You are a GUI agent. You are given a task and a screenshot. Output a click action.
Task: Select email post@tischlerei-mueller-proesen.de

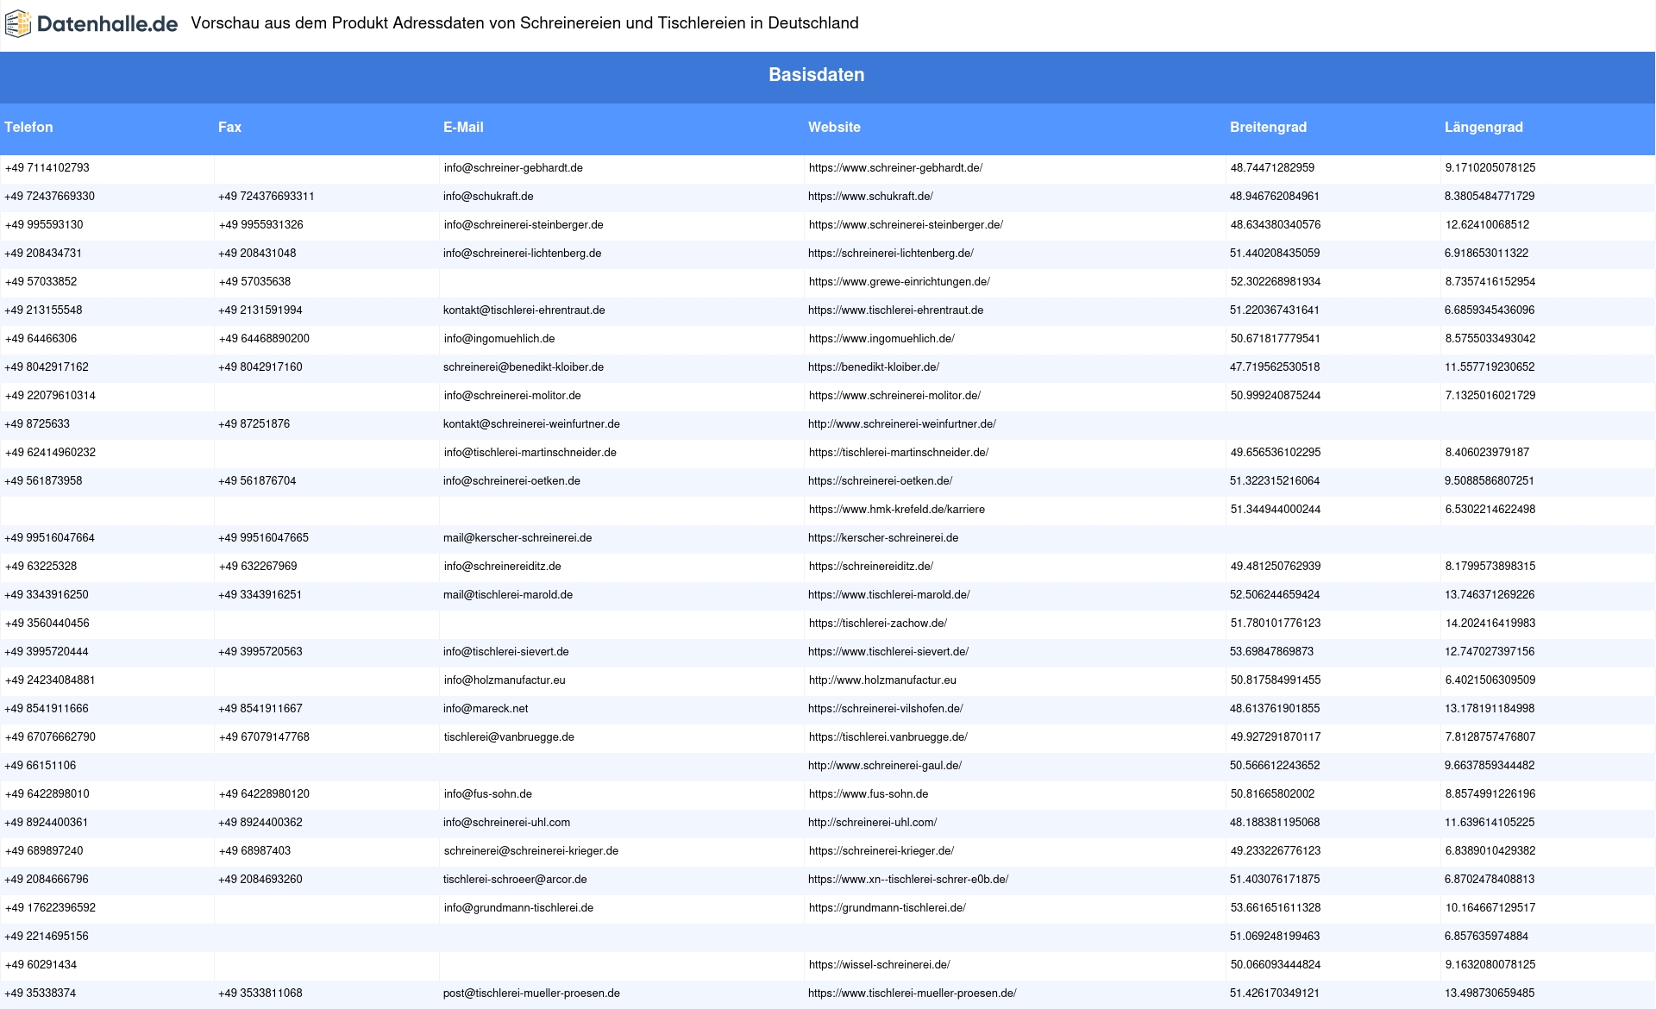point(531,993)
